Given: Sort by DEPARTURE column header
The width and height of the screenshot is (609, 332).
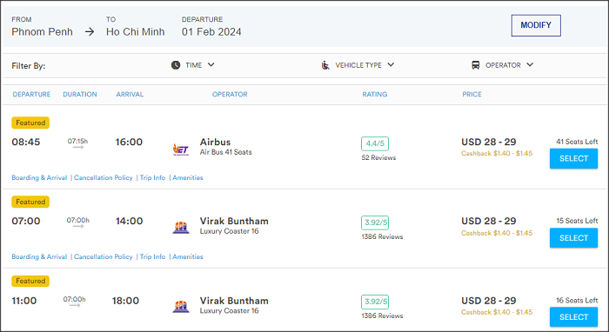Looking at the screenshot, I should [x=31, y=94].
